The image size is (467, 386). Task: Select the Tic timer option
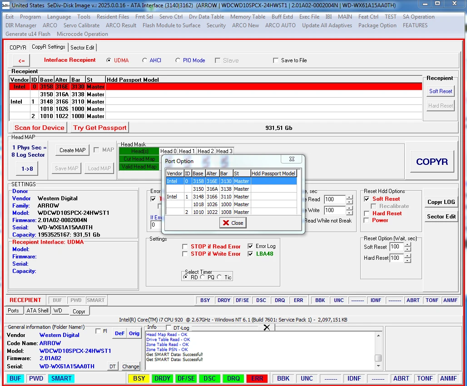pyautogui.click(x=219, y=277)
